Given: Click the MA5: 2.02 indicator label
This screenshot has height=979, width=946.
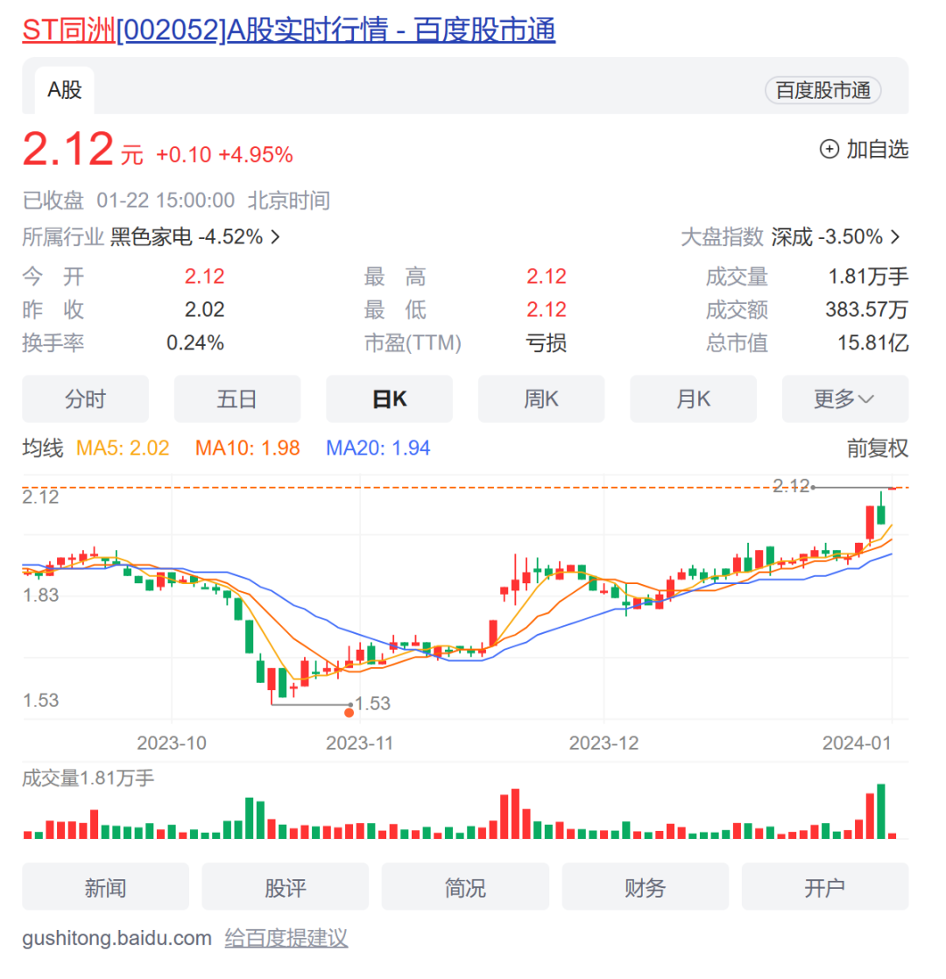Looking at the screenshot, I should pos(123,448).
